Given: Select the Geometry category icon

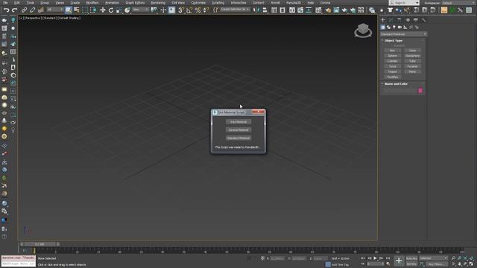Looking at the screenshot, I should 383,28.
